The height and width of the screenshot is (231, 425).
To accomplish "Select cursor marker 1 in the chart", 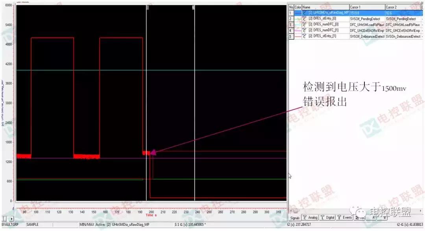I will (x=147, y=7).
